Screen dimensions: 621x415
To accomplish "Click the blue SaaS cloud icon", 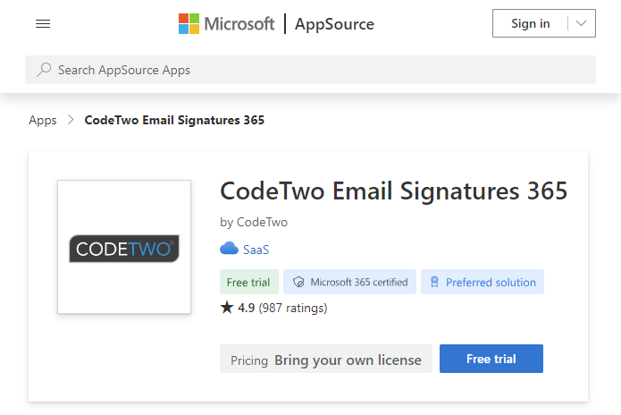I will (x=229, y=249).
